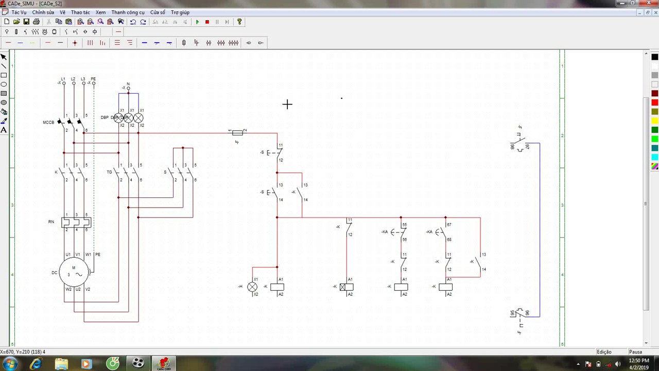Click the RN thermal relay label

point(51,222)
